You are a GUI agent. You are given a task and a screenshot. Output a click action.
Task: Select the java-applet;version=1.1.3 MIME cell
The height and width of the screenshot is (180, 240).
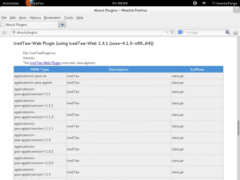[x=40, y=126]
